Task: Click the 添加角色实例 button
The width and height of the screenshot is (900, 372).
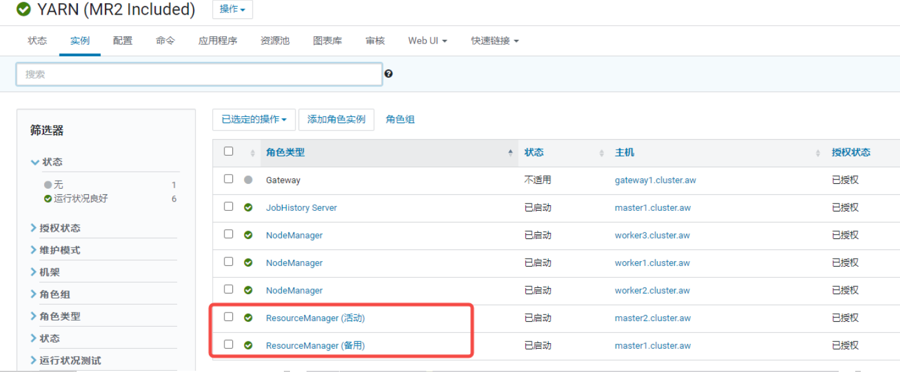Action: tap(337, 120)
